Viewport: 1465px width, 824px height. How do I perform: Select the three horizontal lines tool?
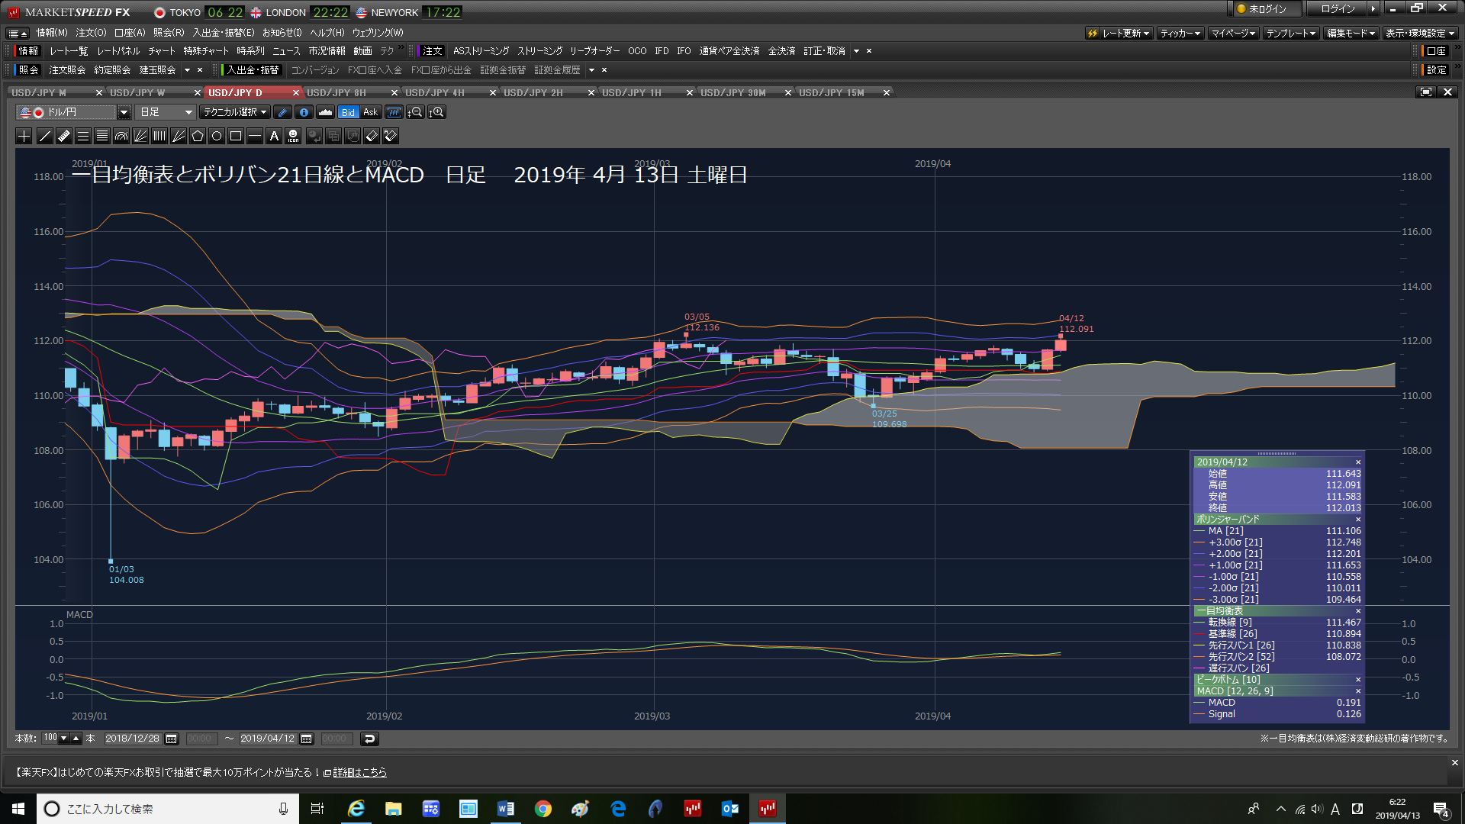point(82,136)
